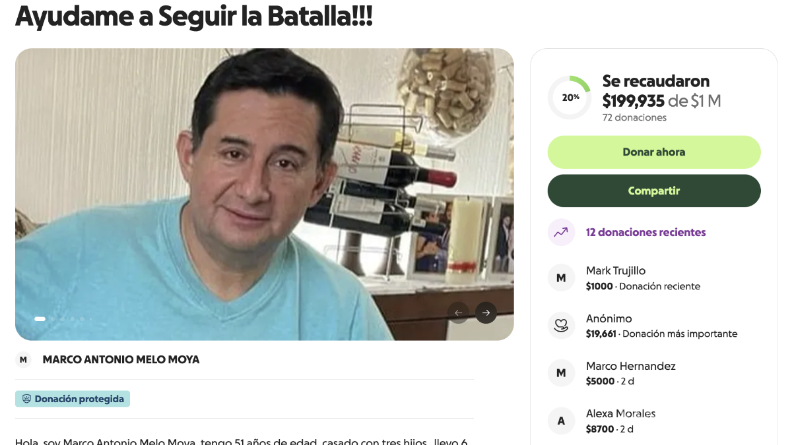792x445 pixels.
Task: Click the previous photo arrow button
Action: tap(458, 312)
